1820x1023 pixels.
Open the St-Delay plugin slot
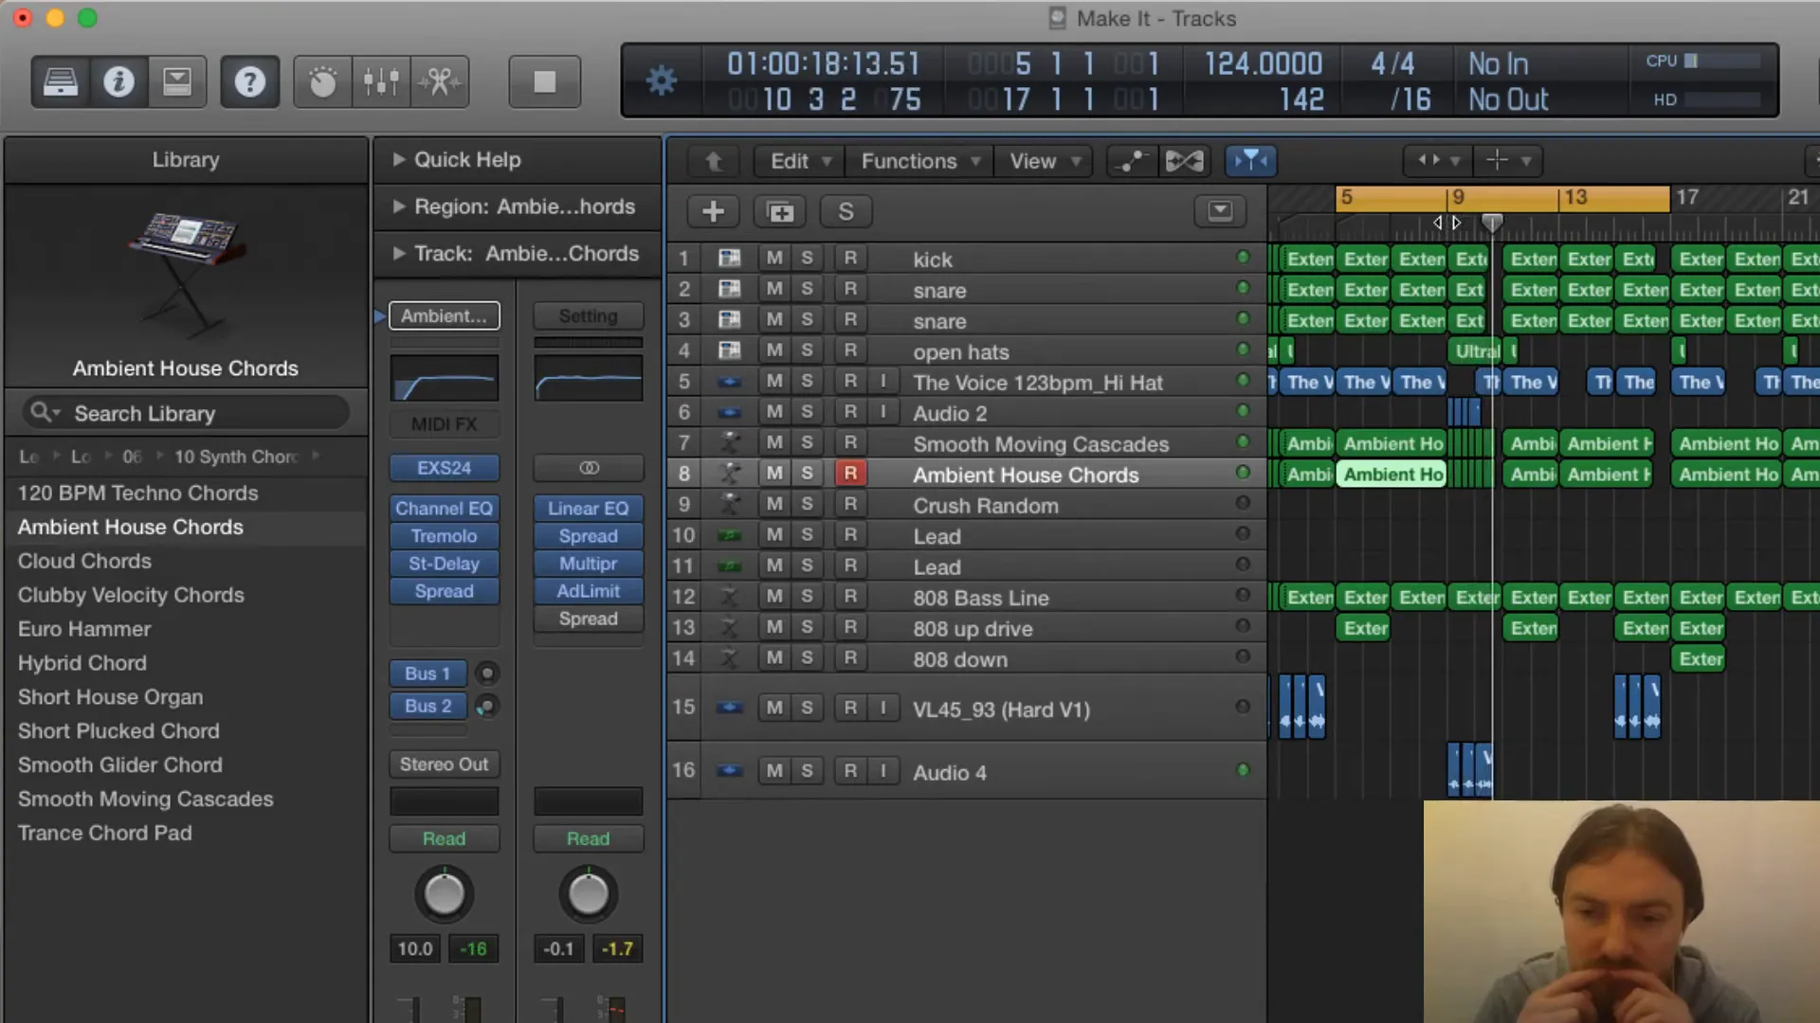444,564
